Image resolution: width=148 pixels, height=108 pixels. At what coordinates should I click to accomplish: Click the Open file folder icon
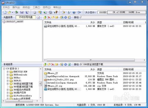[x=9, y=12]
